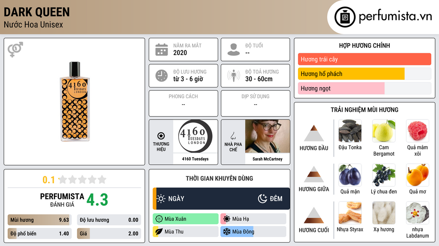The height and width of the screenshot is (246, 439).
Task: Click the flower icon for Mùa Xuân
Action: coord(159,219)
